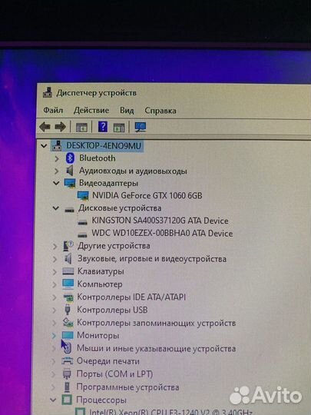Open the Справка menu
This screenshot has width=311, height=415.
[160, 111]
